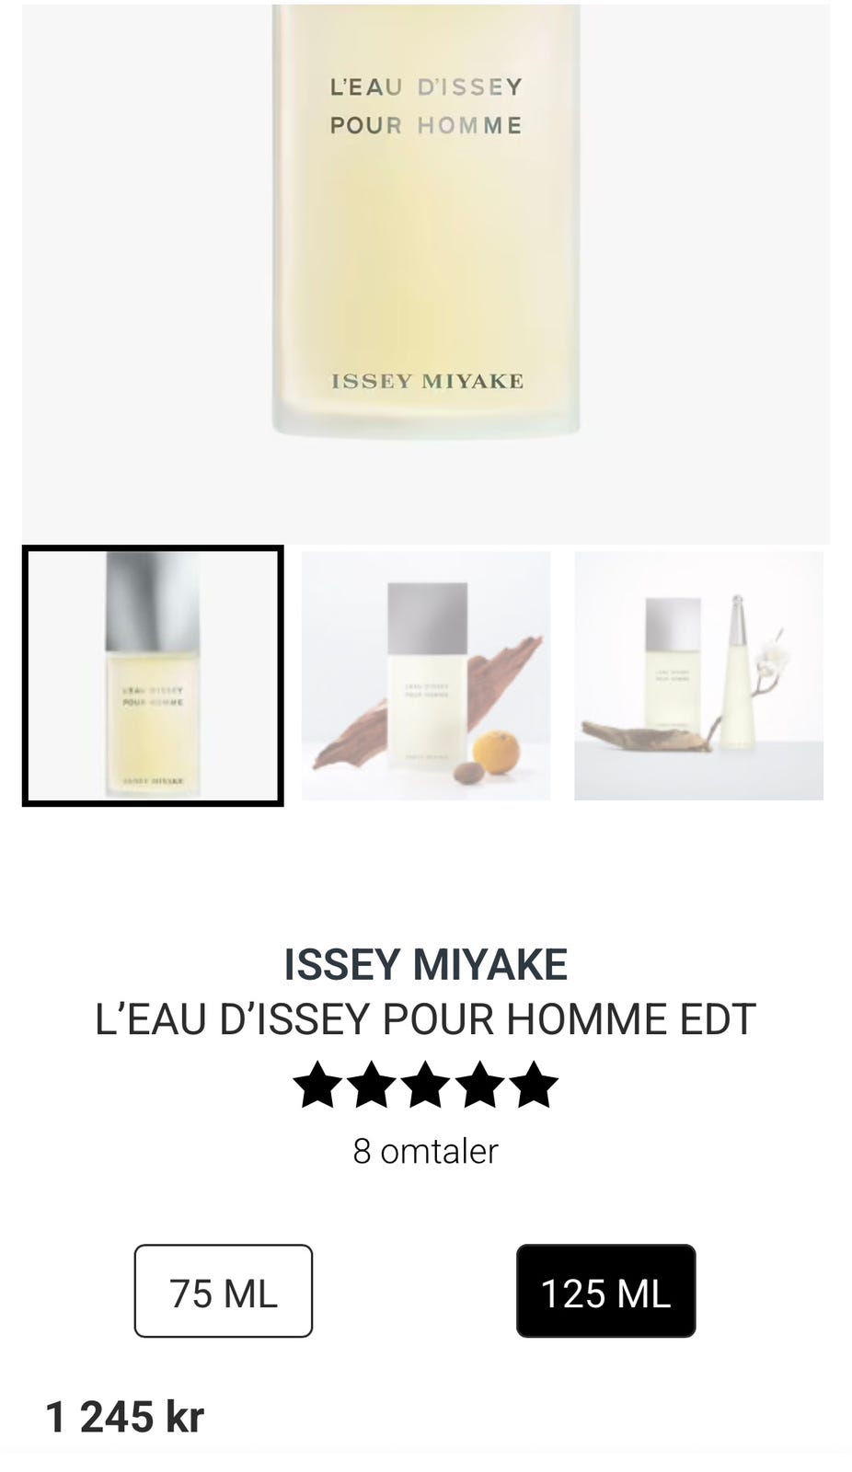Image resolution: width=852 pixels, height=1472 pixels.
Task: Click POUR HOMME text on the large bottle
Action: click(426, 125)
